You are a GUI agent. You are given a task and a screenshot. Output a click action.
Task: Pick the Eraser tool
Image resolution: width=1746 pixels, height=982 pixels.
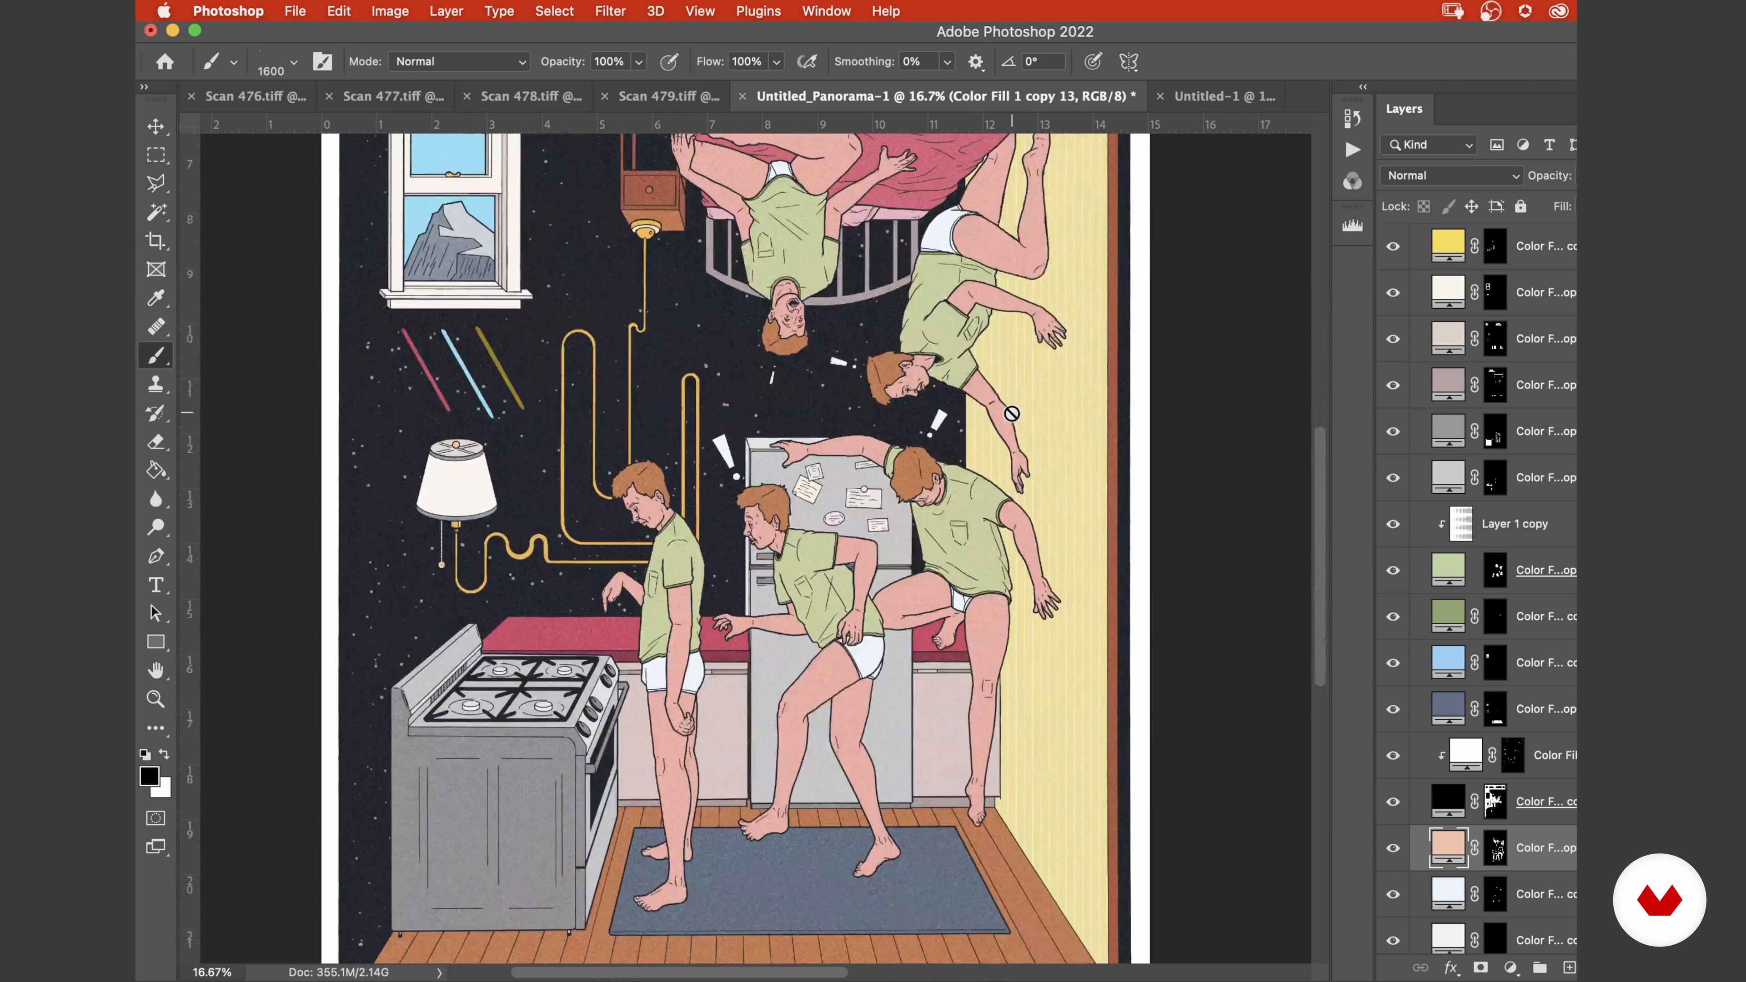(x=156, y=442)
